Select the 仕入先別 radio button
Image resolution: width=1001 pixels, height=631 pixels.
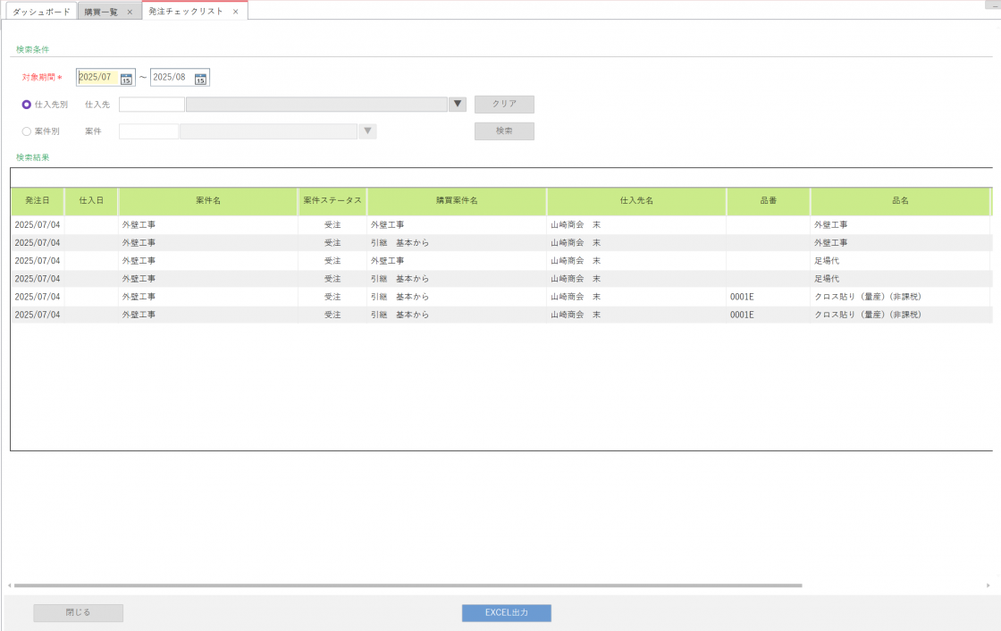click(27, 105)
